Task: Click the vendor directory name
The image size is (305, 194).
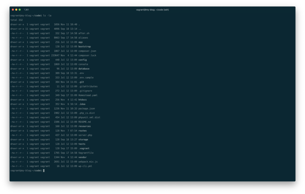Action: point(82,157)
